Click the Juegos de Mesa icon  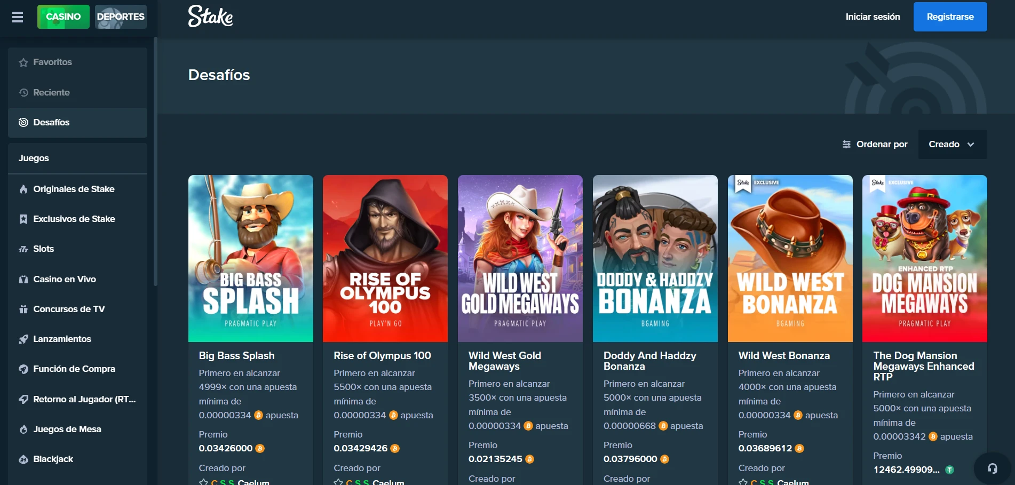(x=23, y=429)
